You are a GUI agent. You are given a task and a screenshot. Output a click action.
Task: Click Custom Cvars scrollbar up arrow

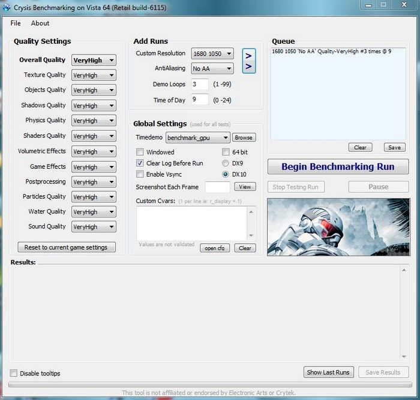tap(251, 212)
